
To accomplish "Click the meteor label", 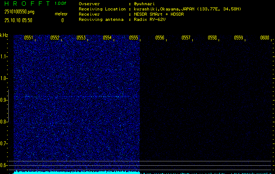I will (x=61, y=14).
